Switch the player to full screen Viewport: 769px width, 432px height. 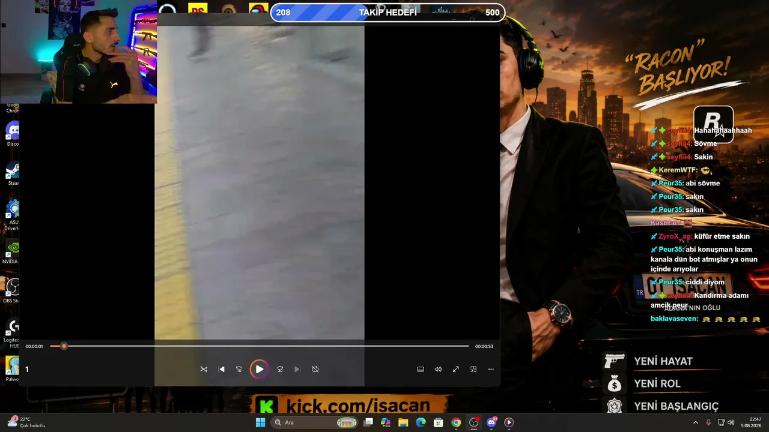[x=455, y=369]
